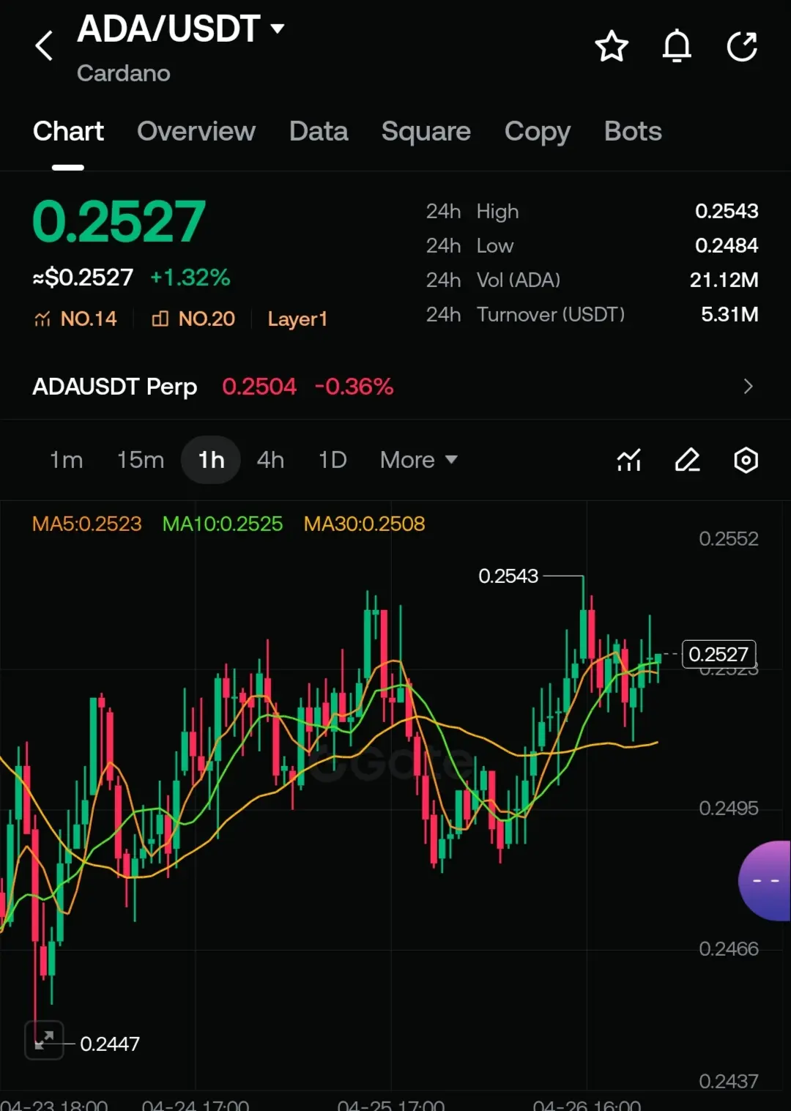Open ADAUSDT Perp details chevron
This screenshot has height=1111, width=791.
point(748,386)
